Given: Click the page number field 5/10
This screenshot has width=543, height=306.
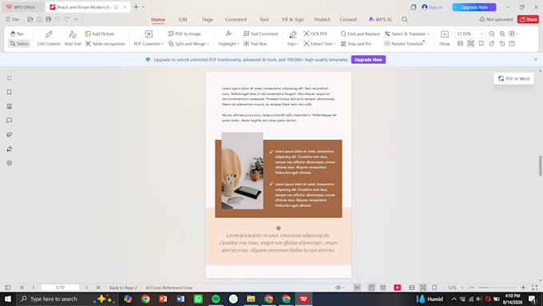Looking at the screenshot, I should coord(60,288).
